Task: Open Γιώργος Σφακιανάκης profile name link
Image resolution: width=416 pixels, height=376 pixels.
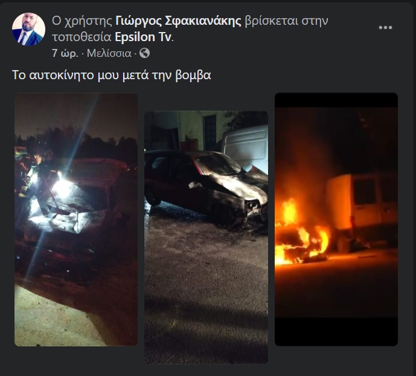Action: click(178, 21)
